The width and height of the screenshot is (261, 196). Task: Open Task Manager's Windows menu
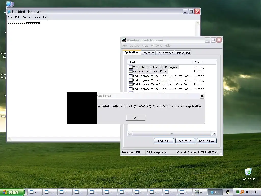click(x=156, y=46)
